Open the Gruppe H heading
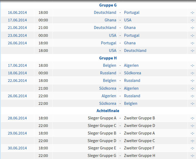 point(108,58)
